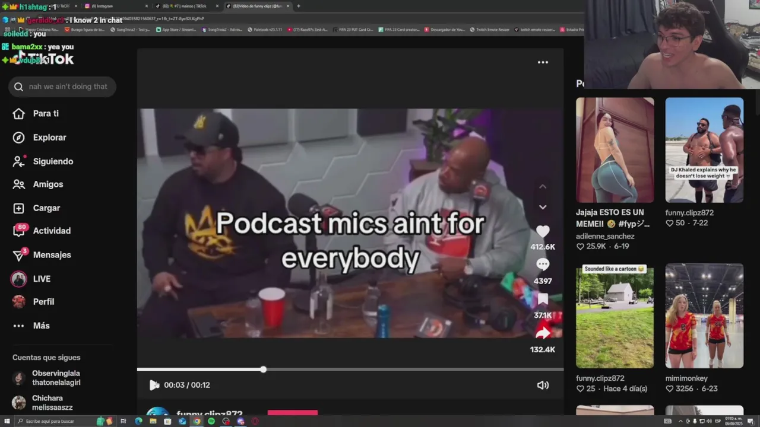Open Windows Start menu
The width and height of the screenshot is (760, 427).
click(x=7, y=421)
